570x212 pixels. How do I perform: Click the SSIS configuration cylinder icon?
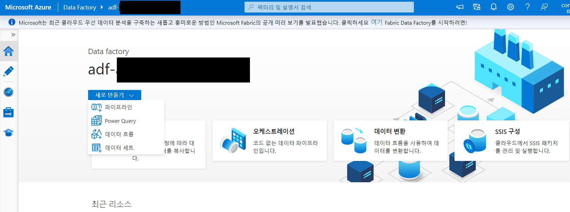tap(475, 141)
